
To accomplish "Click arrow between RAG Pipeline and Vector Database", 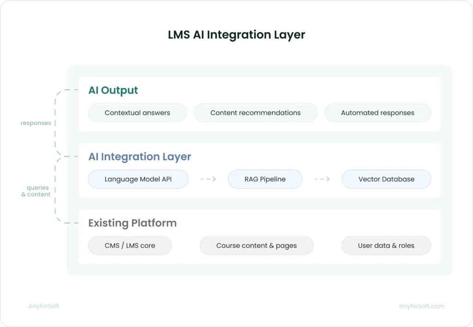I will tap(322, 179).
